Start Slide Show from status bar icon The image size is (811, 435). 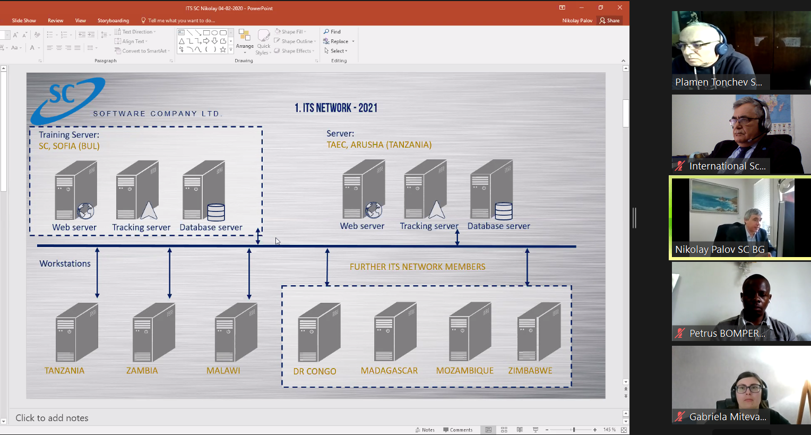(536, 430)
